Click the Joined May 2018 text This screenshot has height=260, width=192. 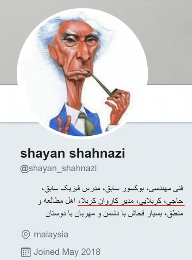coord(67,252)
